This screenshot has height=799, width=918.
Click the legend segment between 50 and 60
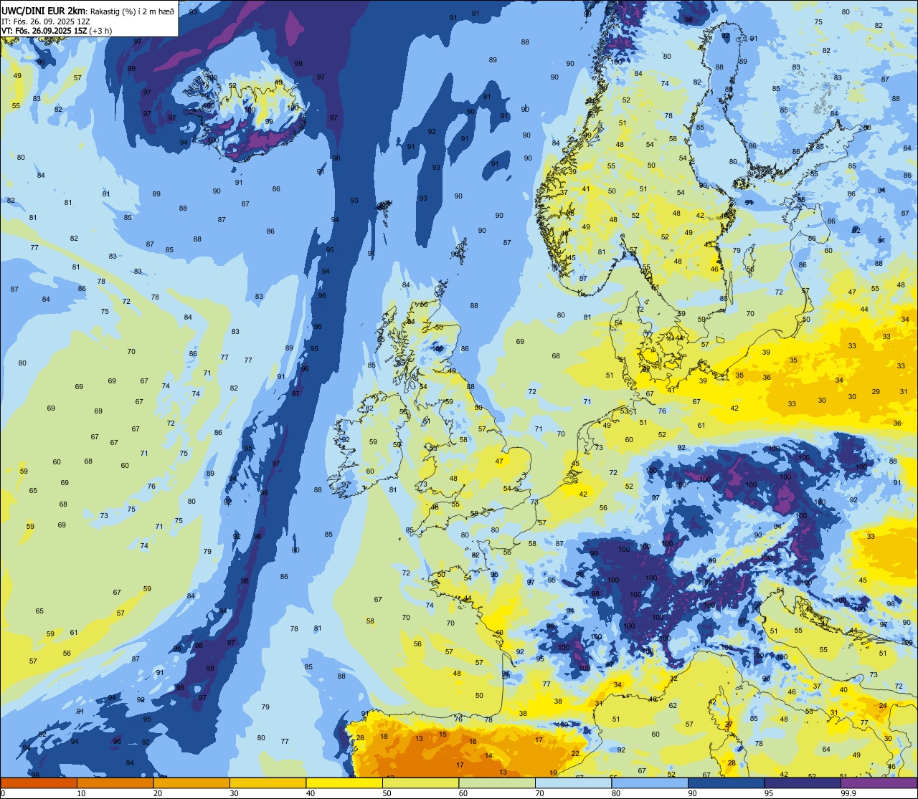[420, 783]
